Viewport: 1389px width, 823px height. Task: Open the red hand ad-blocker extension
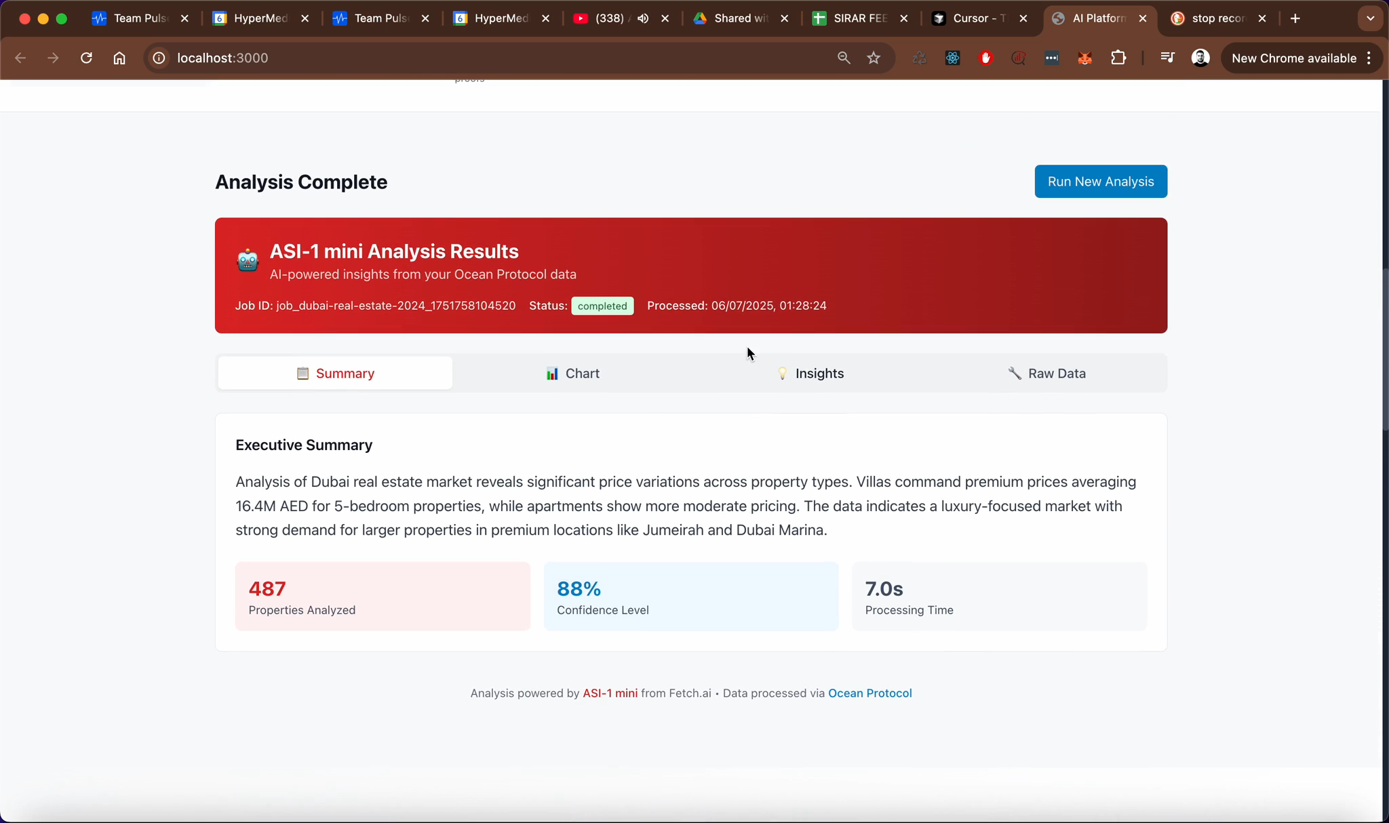985,58
